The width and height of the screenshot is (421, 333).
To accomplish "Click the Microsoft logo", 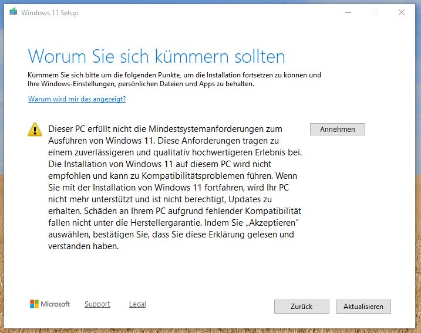I will [50, 304].
